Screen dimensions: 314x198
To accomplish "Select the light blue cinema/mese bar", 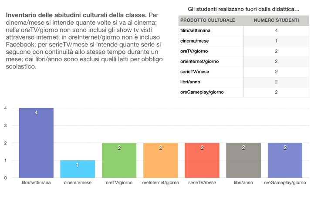I will click(78, 169).
